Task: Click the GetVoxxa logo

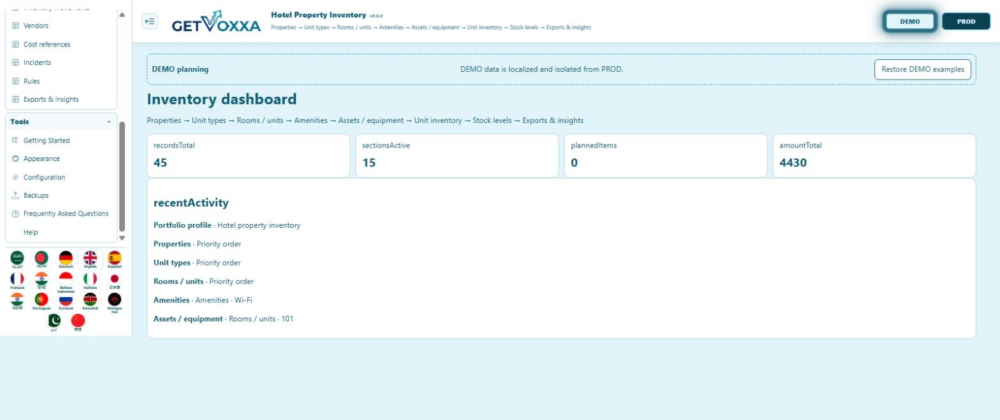Action: [216, 22]
